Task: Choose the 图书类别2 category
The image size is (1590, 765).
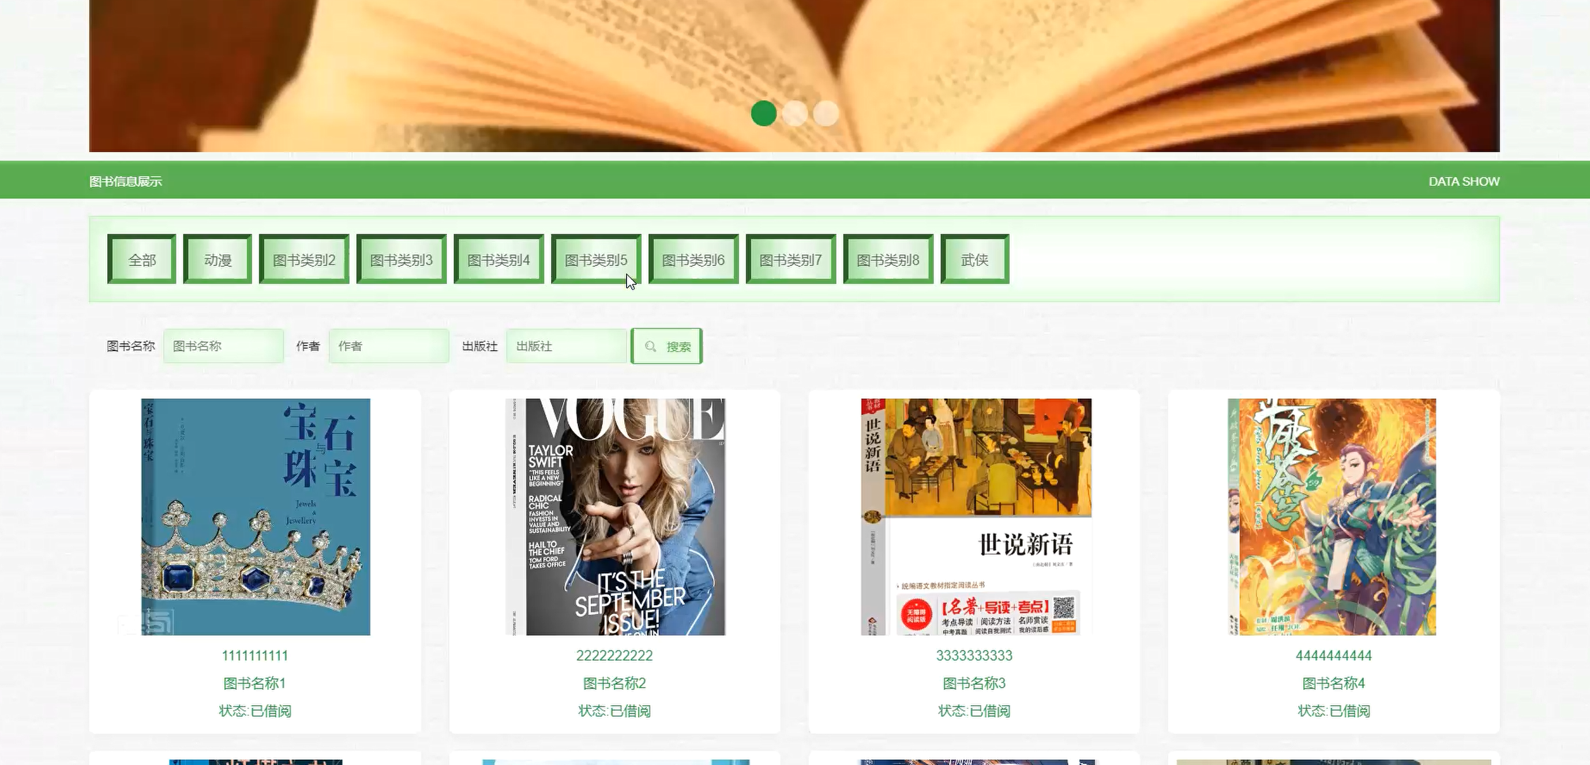Action: point(303,259)
